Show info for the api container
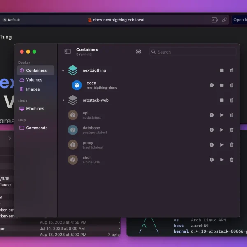The image size is (247, 247). (x=212, y=115)
